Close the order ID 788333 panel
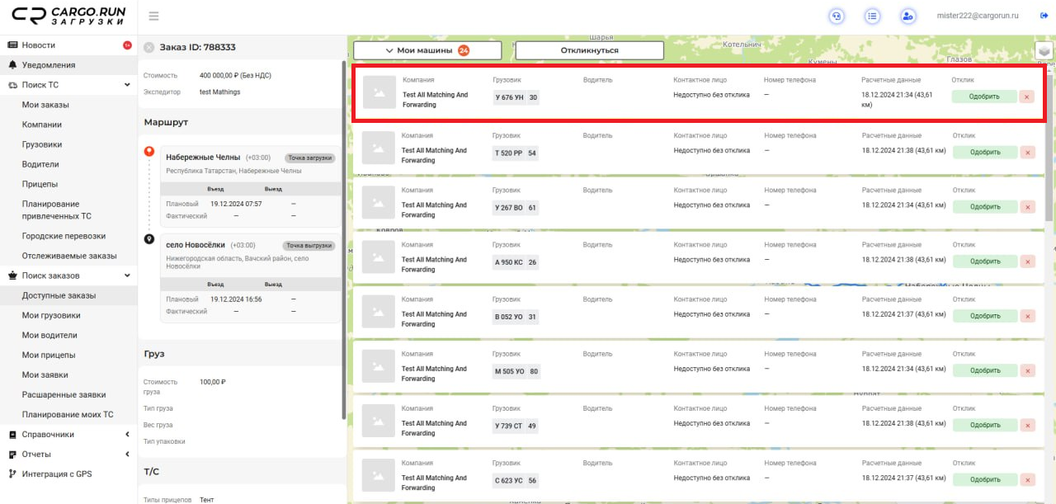 click(x=149, y=48)
